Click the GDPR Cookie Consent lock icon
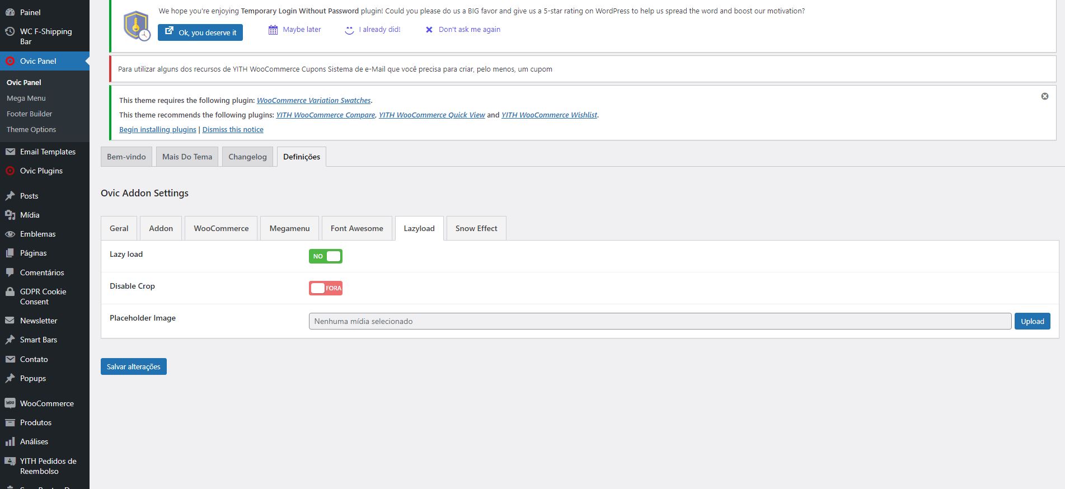The image size is (1065, 489). [x=10, y=291]
